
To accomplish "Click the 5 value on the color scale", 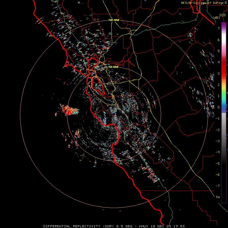I will [x=219, y=51].
